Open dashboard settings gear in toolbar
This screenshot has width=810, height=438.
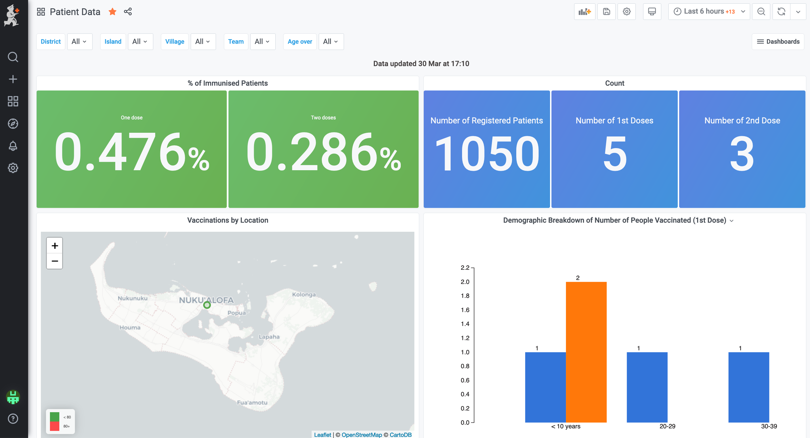click(626, 12)
